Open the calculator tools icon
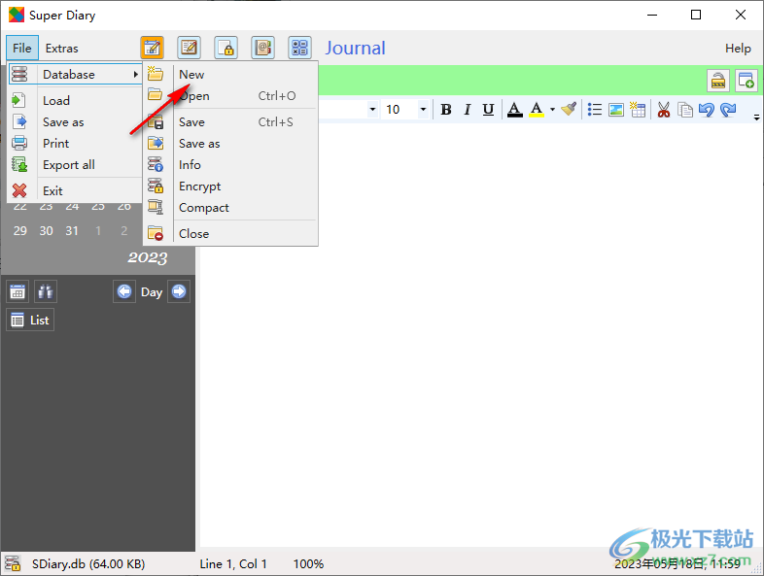The width and height of the screenshot is (764, 576). point(299,48)
